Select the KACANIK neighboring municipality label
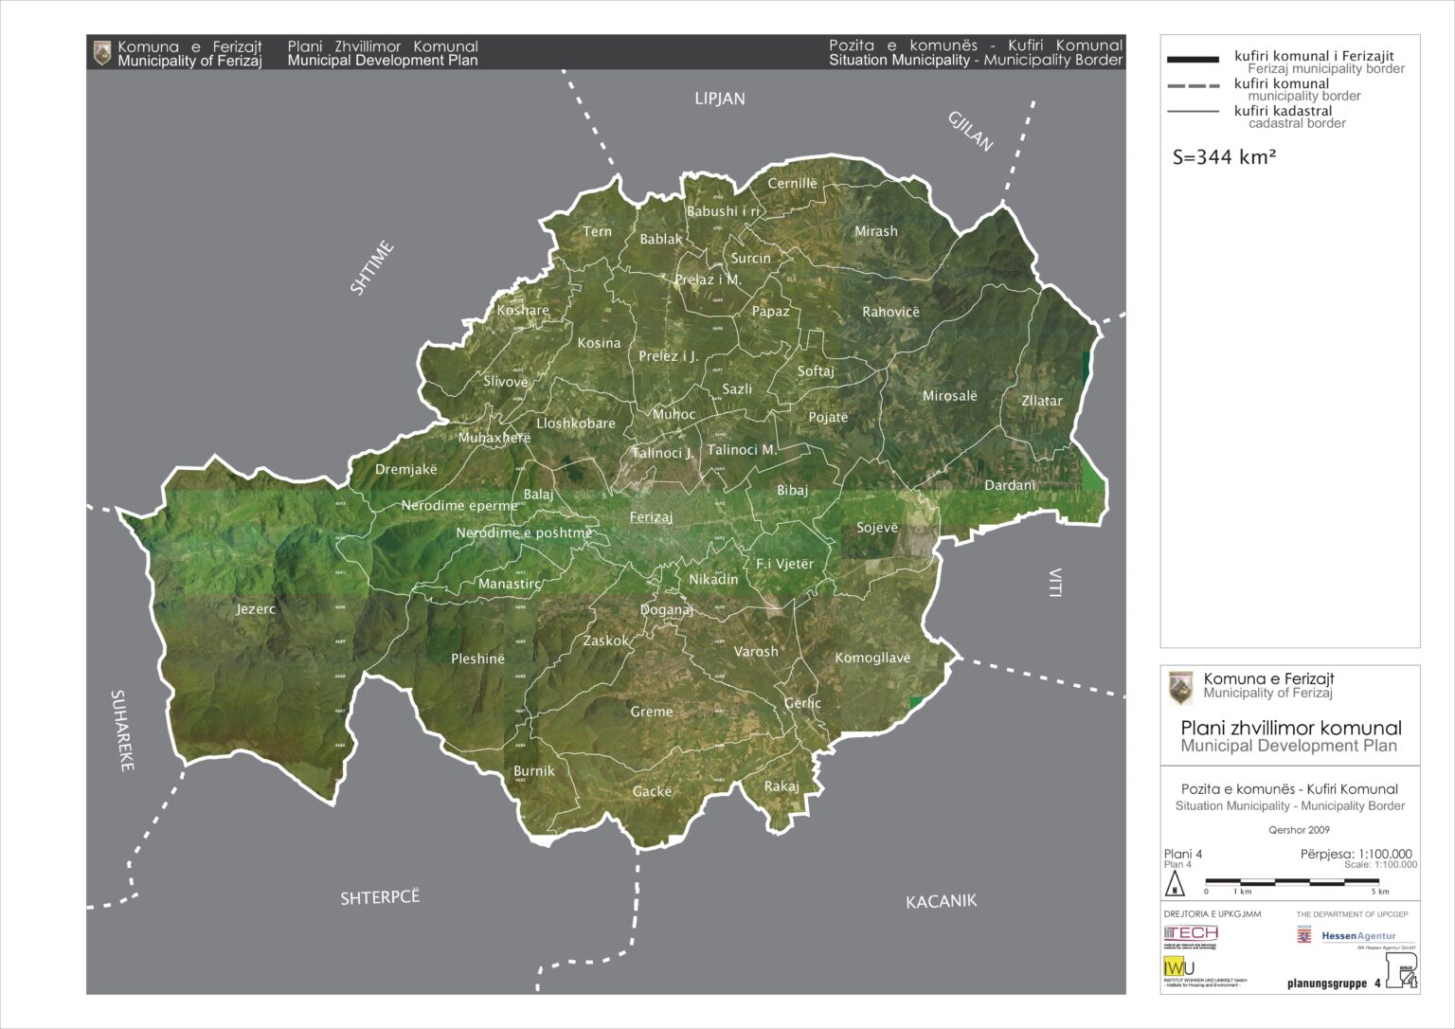Screen dimensions: 1455x1029 pos(943,902)
